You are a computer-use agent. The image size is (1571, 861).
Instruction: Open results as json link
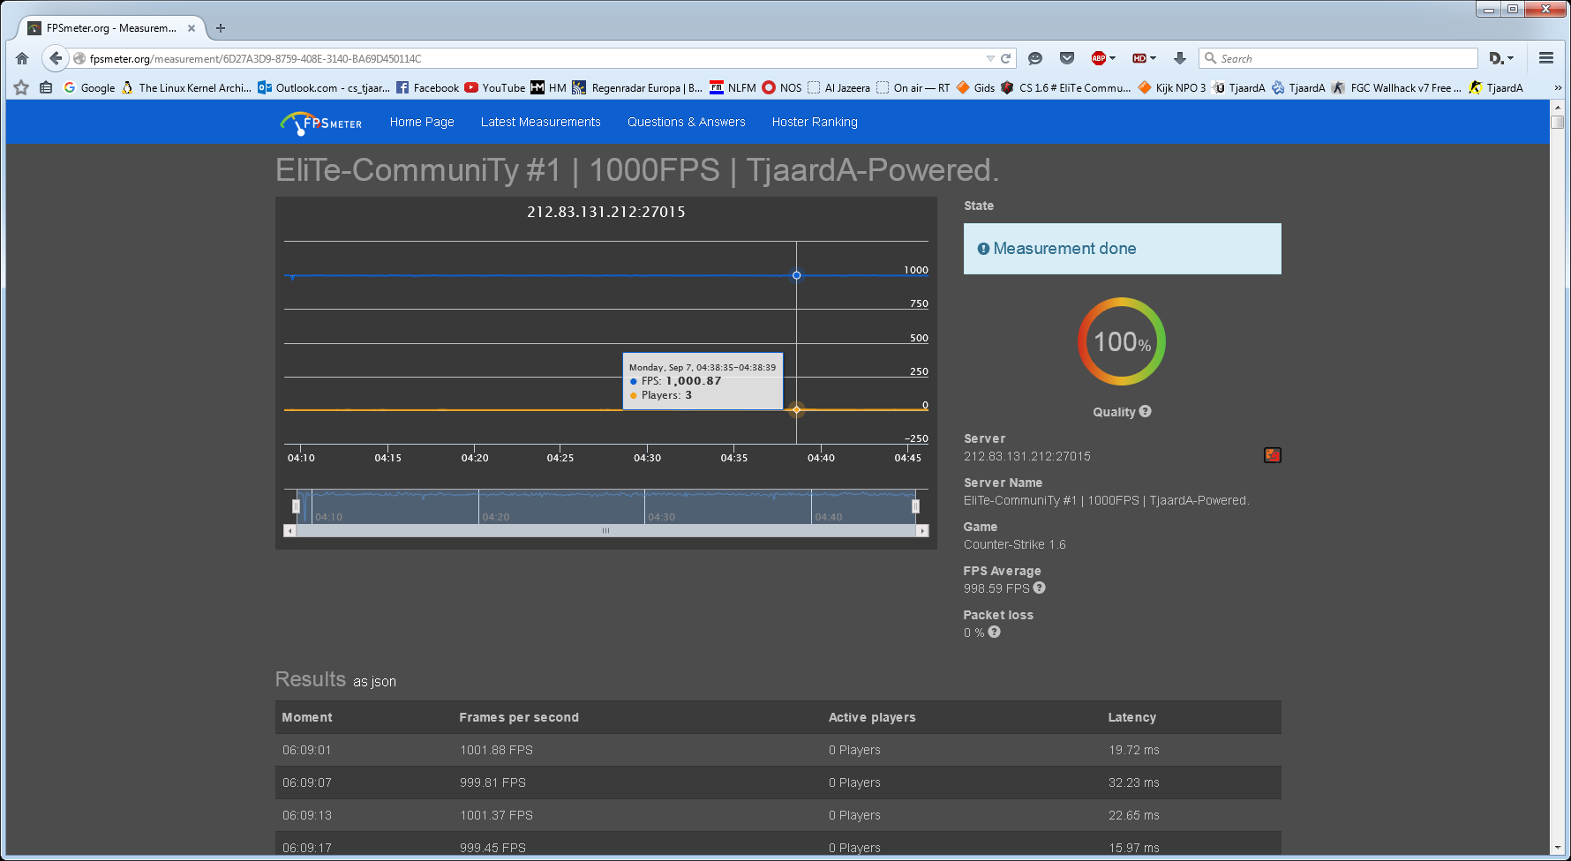[x=374, y=681]
